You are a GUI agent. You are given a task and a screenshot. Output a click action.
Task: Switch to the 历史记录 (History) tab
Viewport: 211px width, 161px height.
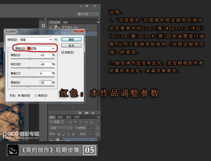click(x=55, y=22)
